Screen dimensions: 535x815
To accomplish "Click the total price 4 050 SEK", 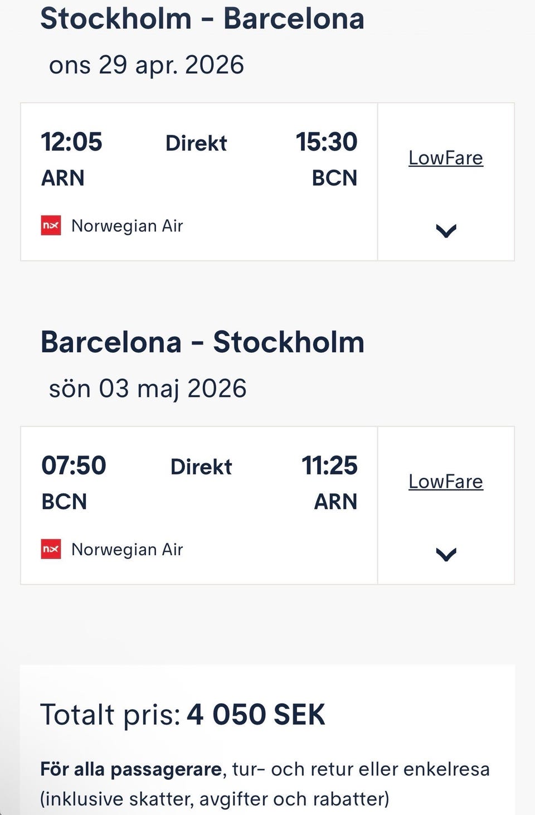I will click(256, 715).
